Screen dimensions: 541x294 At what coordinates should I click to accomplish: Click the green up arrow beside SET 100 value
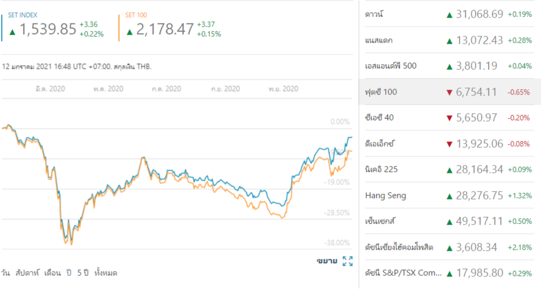(x=129, y=31)
